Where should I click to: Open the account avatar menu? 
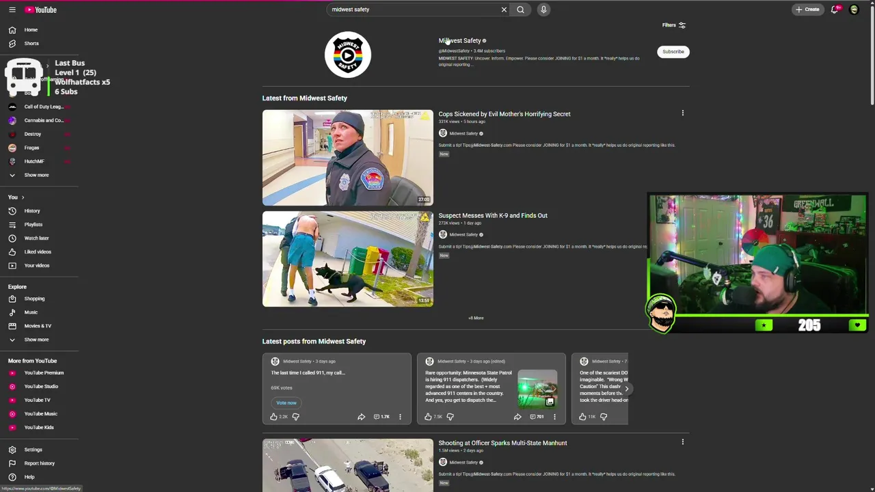coord(854,10)
